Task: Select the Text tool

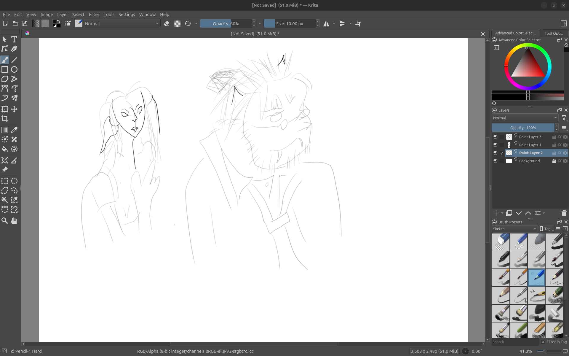Action: 14,39
